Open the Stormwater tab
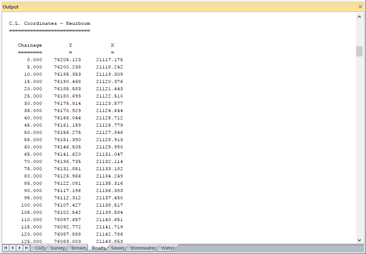This screenshot has width=366, height=254. [142, 248]
